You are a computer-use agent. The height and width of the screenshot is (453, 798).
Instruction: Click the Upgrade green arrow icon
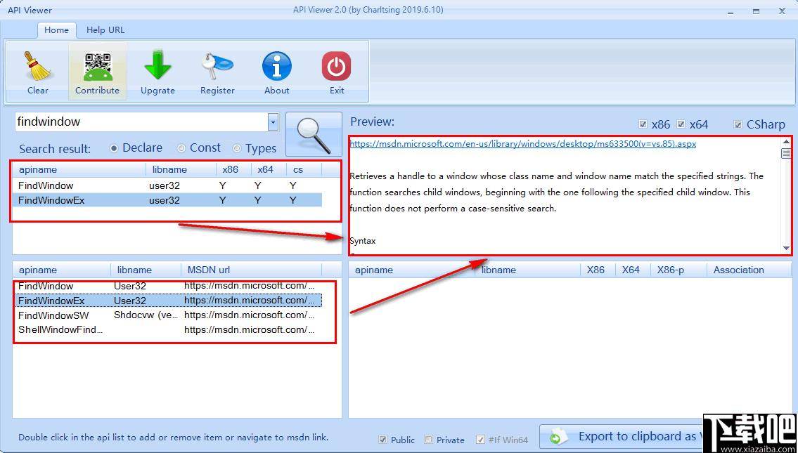157,65
